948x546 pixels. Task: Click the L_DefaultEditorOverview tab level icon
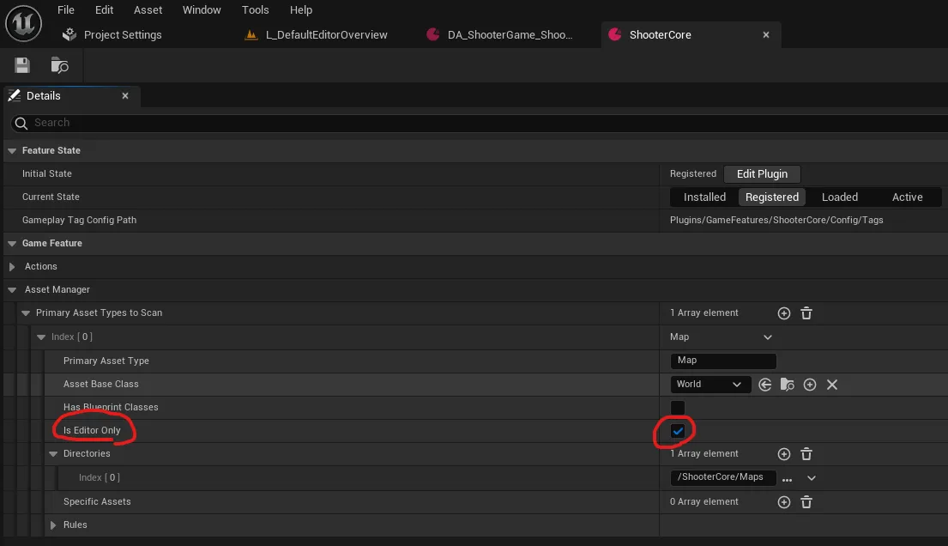[251, 34]
